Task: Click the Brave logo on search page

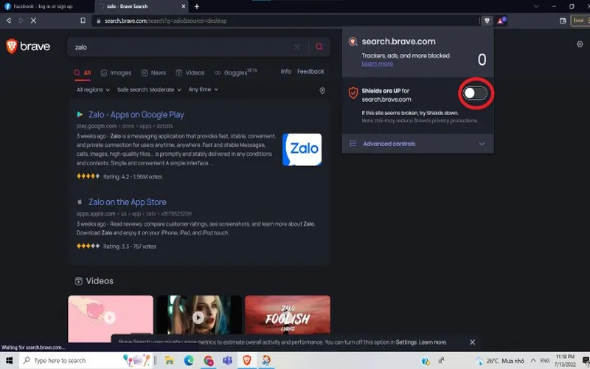Action: 28,46
